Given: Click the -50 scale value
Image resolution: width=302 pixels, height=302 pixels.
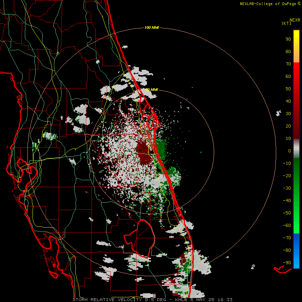Looking at the screenshot, I should [287, 213].
